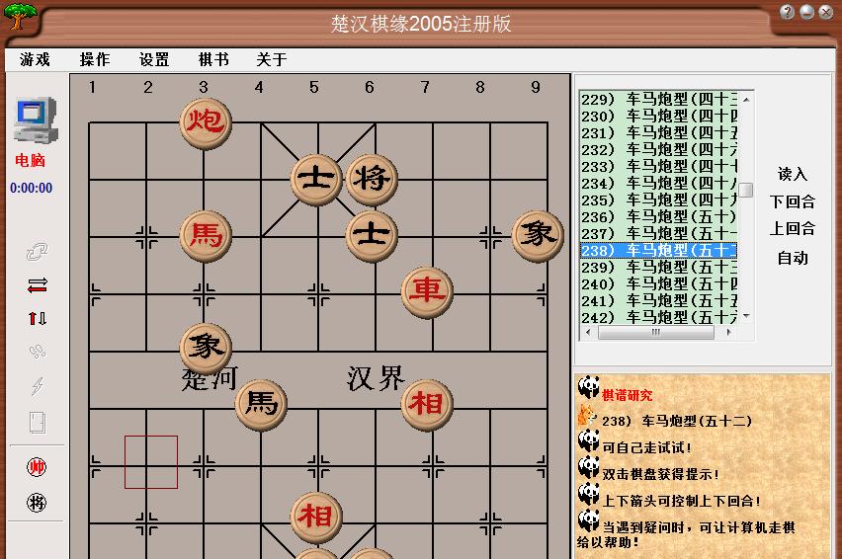
Task: Click the vertical scrollbar thumb of list
Action: (746, 190)
